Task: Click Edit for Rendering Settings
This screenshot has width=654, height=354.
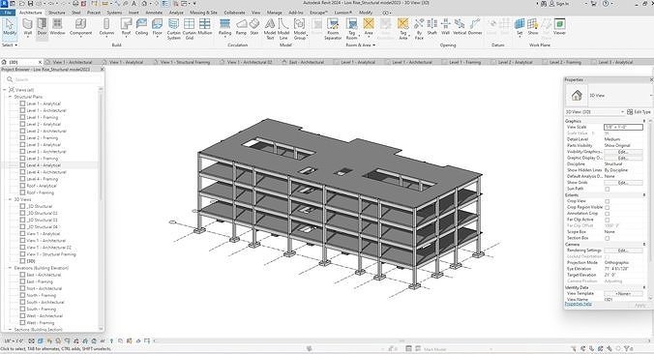Action: [623, 251]
